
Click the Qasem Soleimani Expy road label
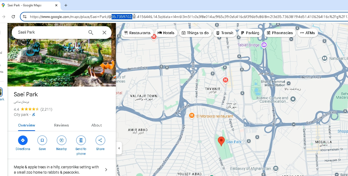click(321, 118)
